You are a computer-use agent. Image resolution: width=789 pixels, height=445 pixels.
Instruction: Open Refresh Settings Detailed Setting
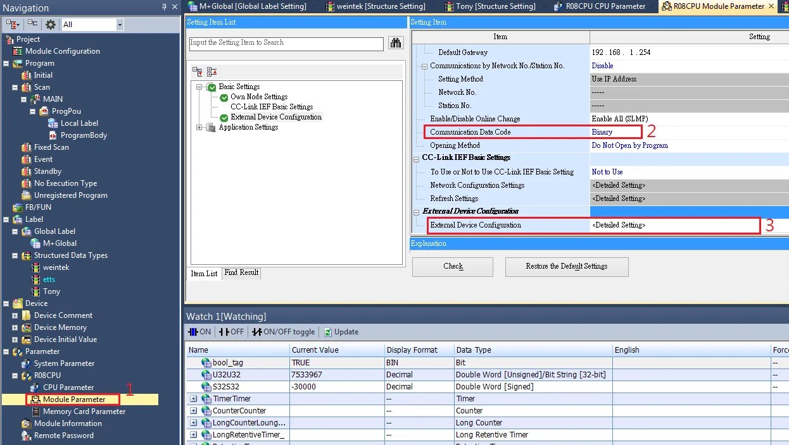click(619, 198)
